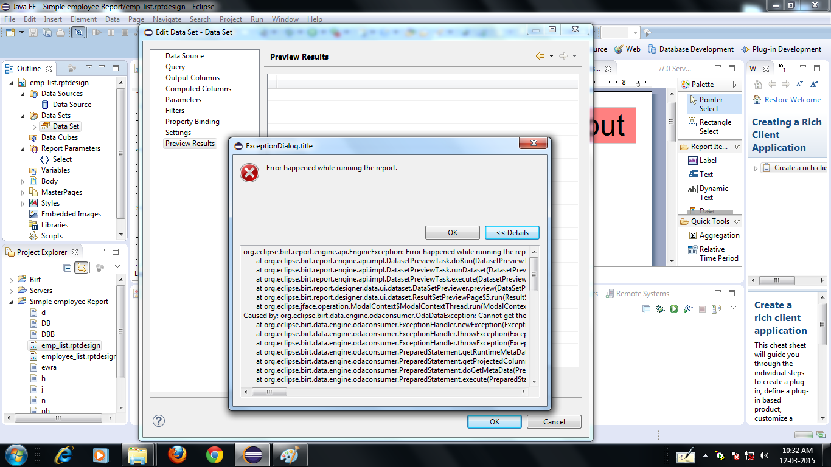Collapse emp_list.rptdesign node in Outline
The height and width of the screenshot is (467, 831).
coord(12,83)
